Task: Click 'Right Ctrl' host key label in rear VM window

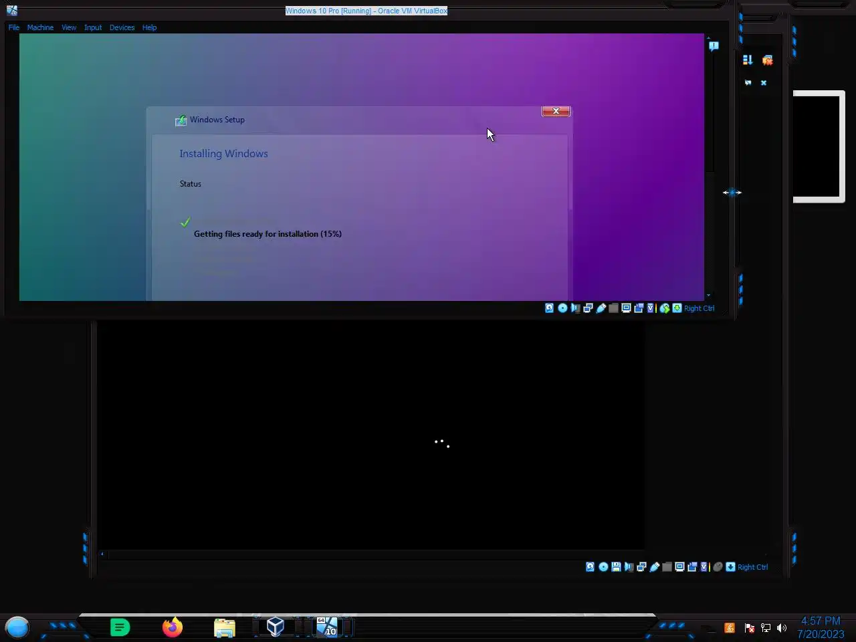Action: click(752, 567)
